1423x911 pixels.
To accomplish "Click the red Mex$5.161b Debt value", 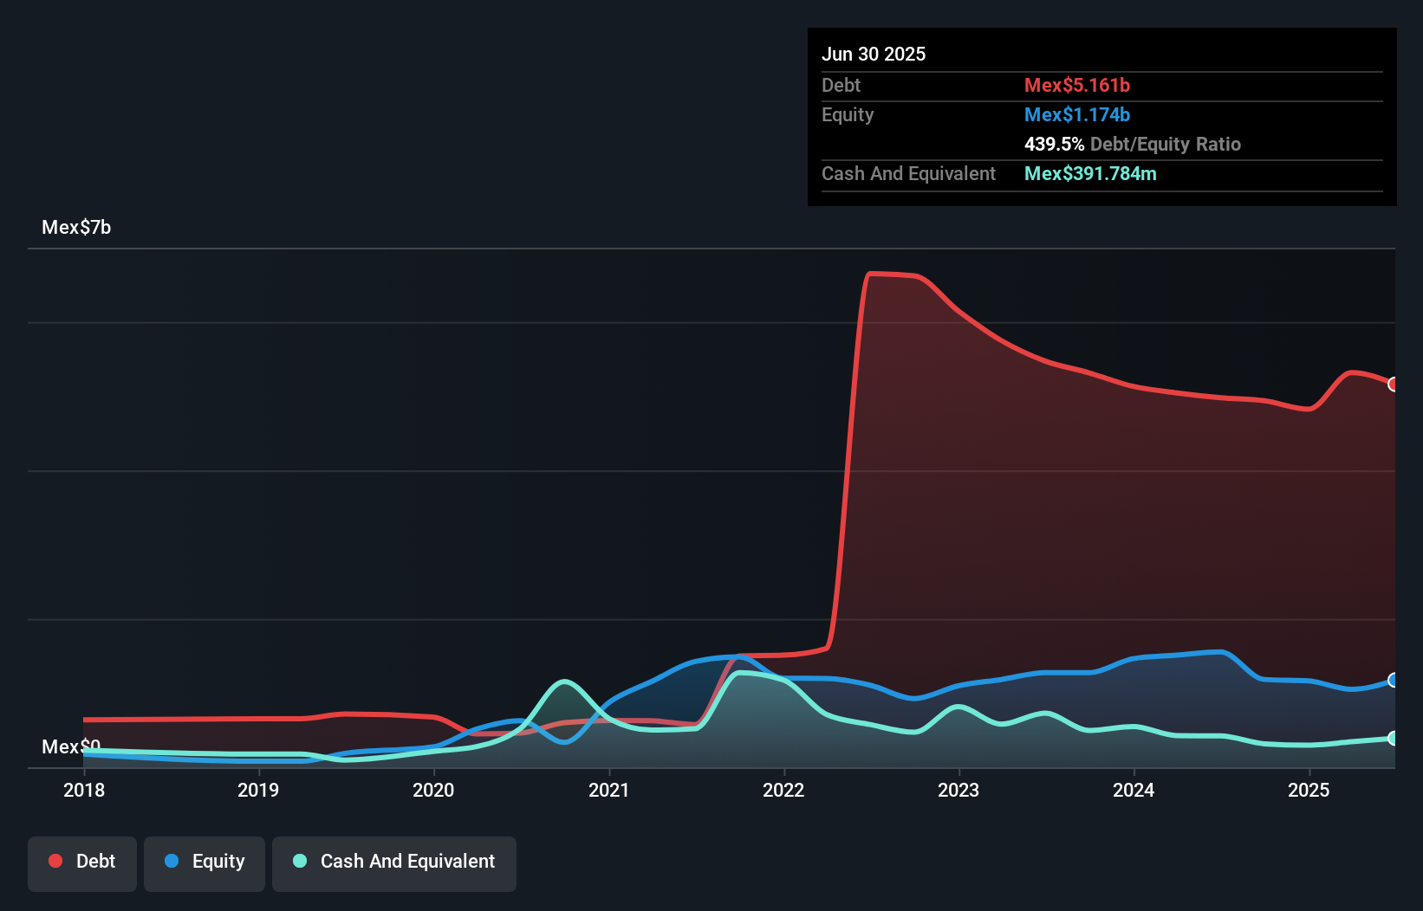I will point(1076,85).
